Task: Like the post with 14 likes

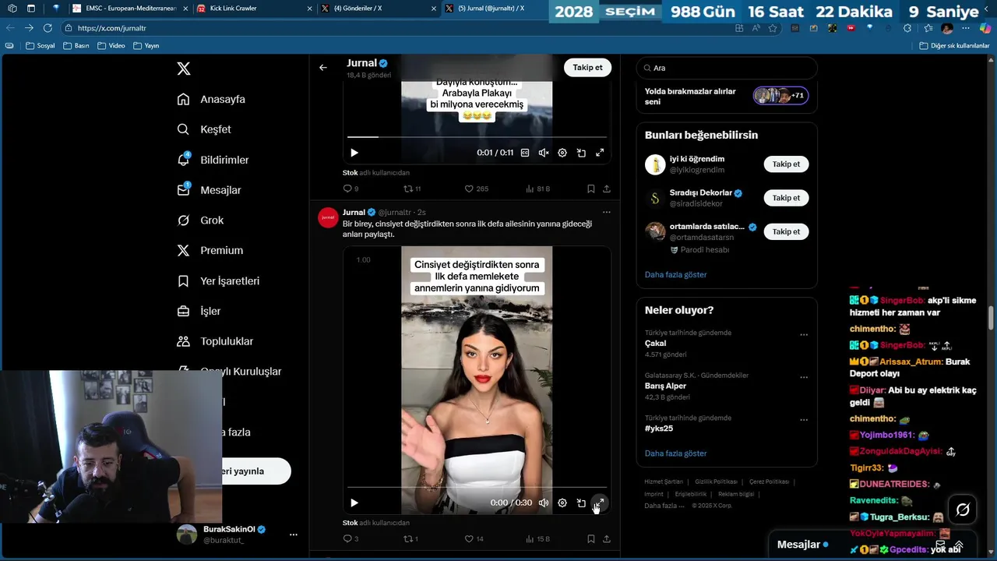Action: [474, 538]
